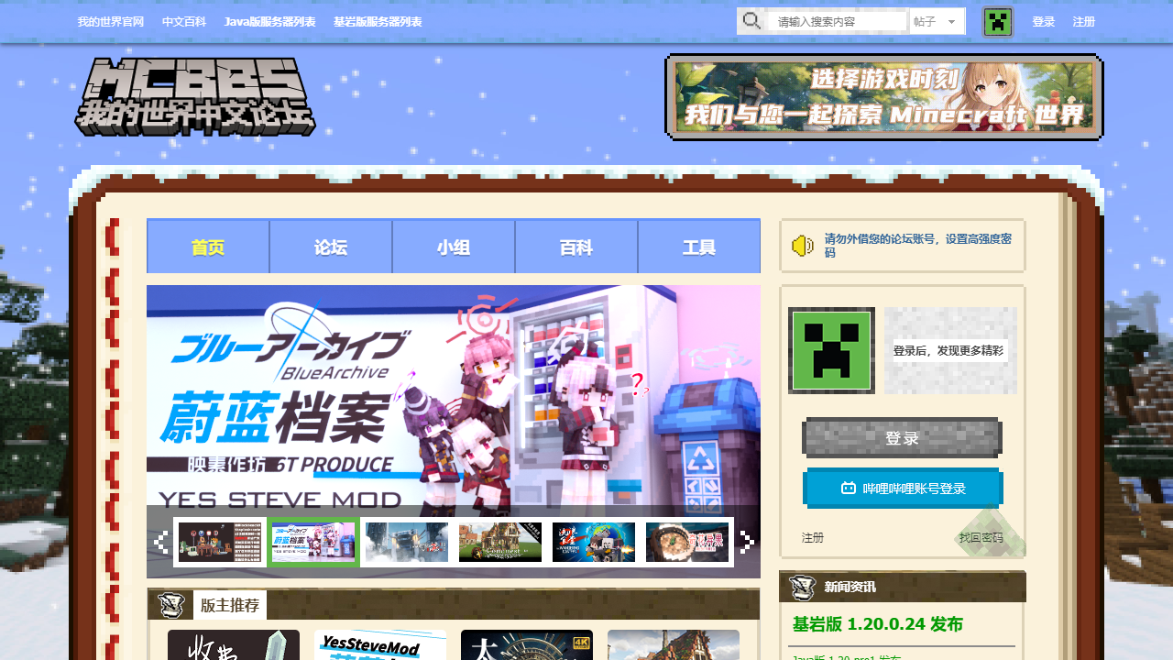This screenshot has height=660, width=1173.
Task: Open the 帖子 search type dropdown
Action: [937, 21]
